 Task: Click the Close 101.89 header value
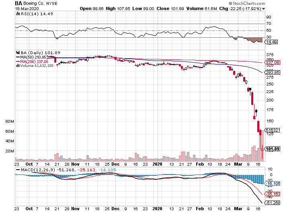[x=170, y=9]
